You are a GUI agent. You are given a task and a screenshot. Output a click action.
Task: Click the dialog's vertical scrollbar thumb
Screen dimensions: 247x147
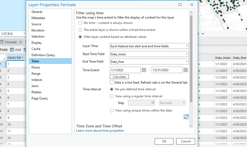[191, 59]
